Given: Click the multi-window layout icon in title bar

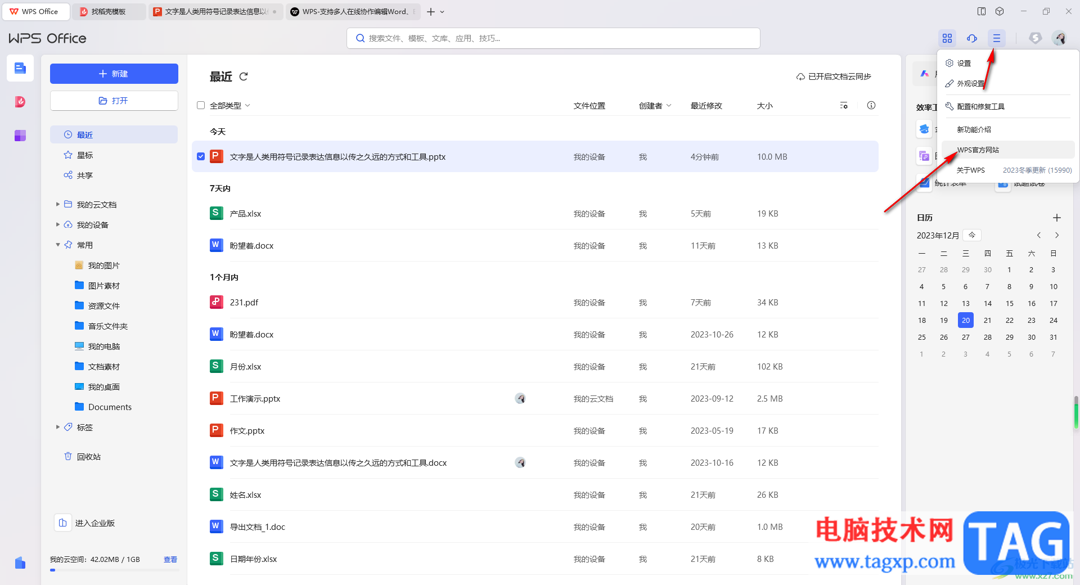Looking at the screenshot, I should (982, 11).
